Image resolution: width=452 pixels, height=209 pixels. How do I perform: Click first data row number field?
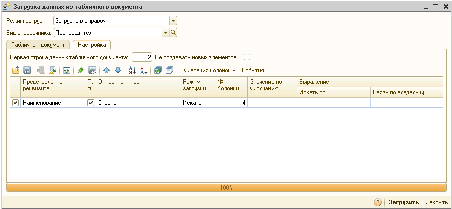coord(142,57)
